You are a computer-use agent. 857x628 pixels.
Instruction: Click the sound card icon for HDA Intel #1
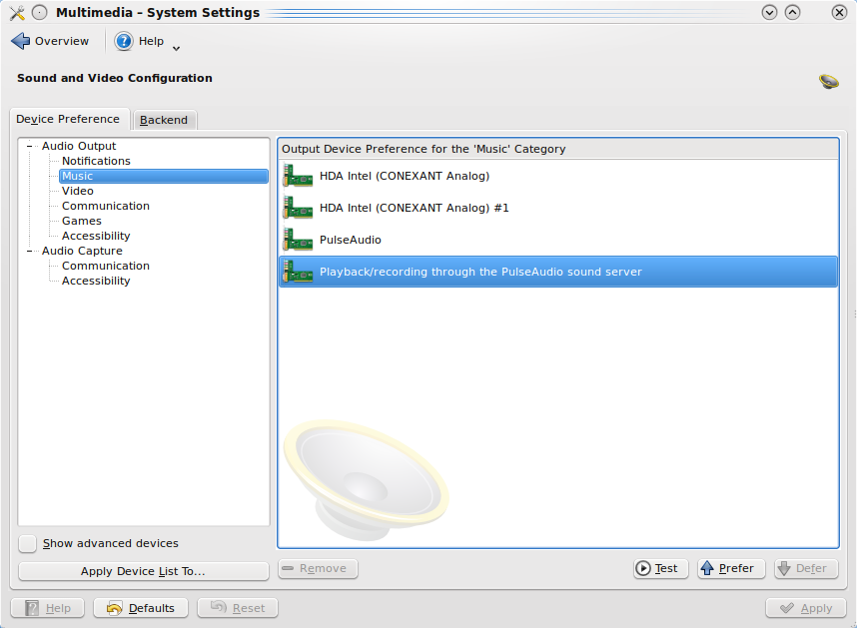pyautogui.click(x=298, y=209)
